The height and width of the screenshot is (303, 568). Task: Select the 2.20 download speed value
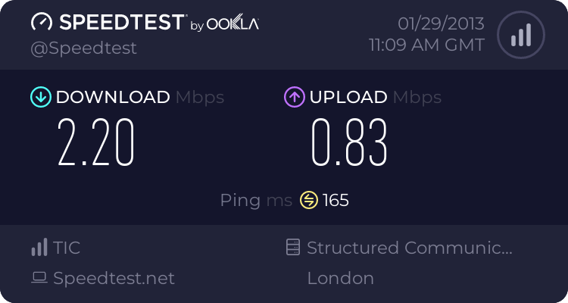[96, 143]
